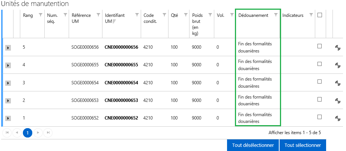Image resolution: width=346 pixels, height=151 pixels.
Task: Open filter for Rang column
Action: [41, 15]
